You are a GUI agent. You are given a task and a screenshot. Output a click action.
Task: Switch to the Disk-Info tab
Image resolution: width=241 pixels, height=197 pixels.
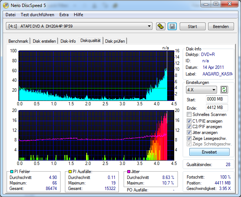pos(68,41)
